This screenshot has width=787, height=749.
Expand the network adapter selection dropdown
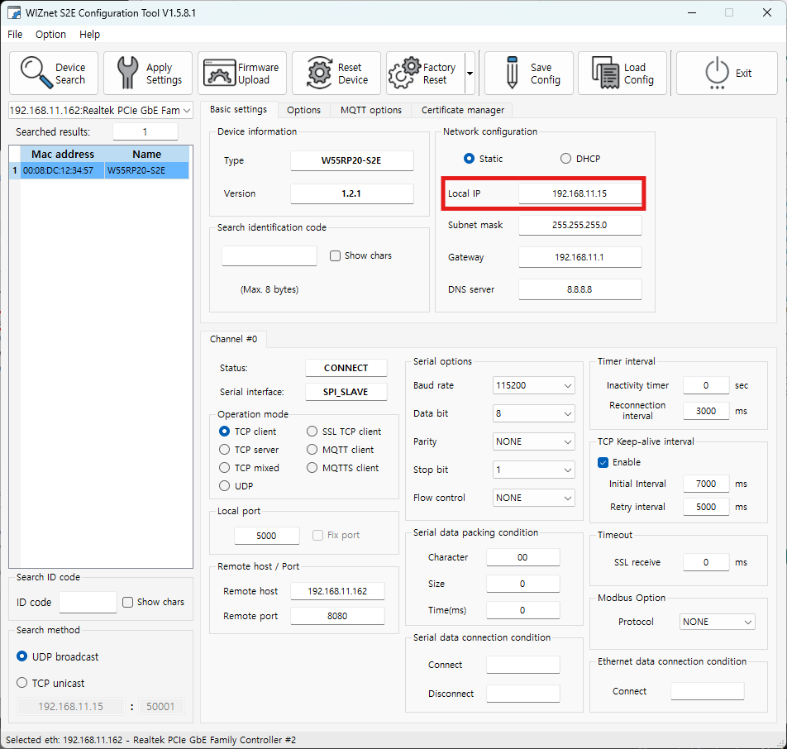[186, 110]
